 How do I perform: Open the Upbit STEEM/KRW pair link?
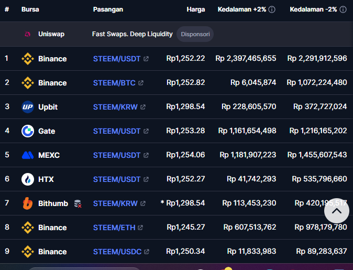[x=115, y=107]
